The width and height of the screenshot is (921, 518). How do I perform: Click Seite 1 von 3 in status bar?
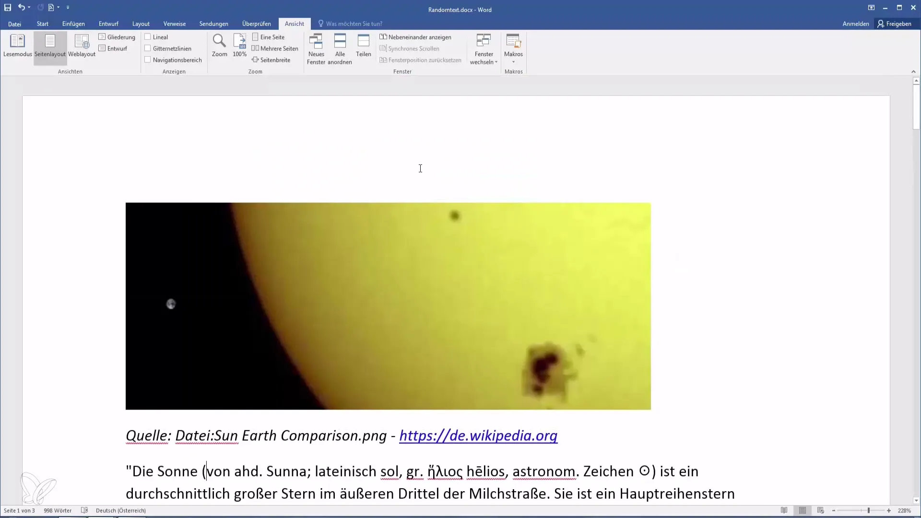pyautogui.click(x=19, y=510)
